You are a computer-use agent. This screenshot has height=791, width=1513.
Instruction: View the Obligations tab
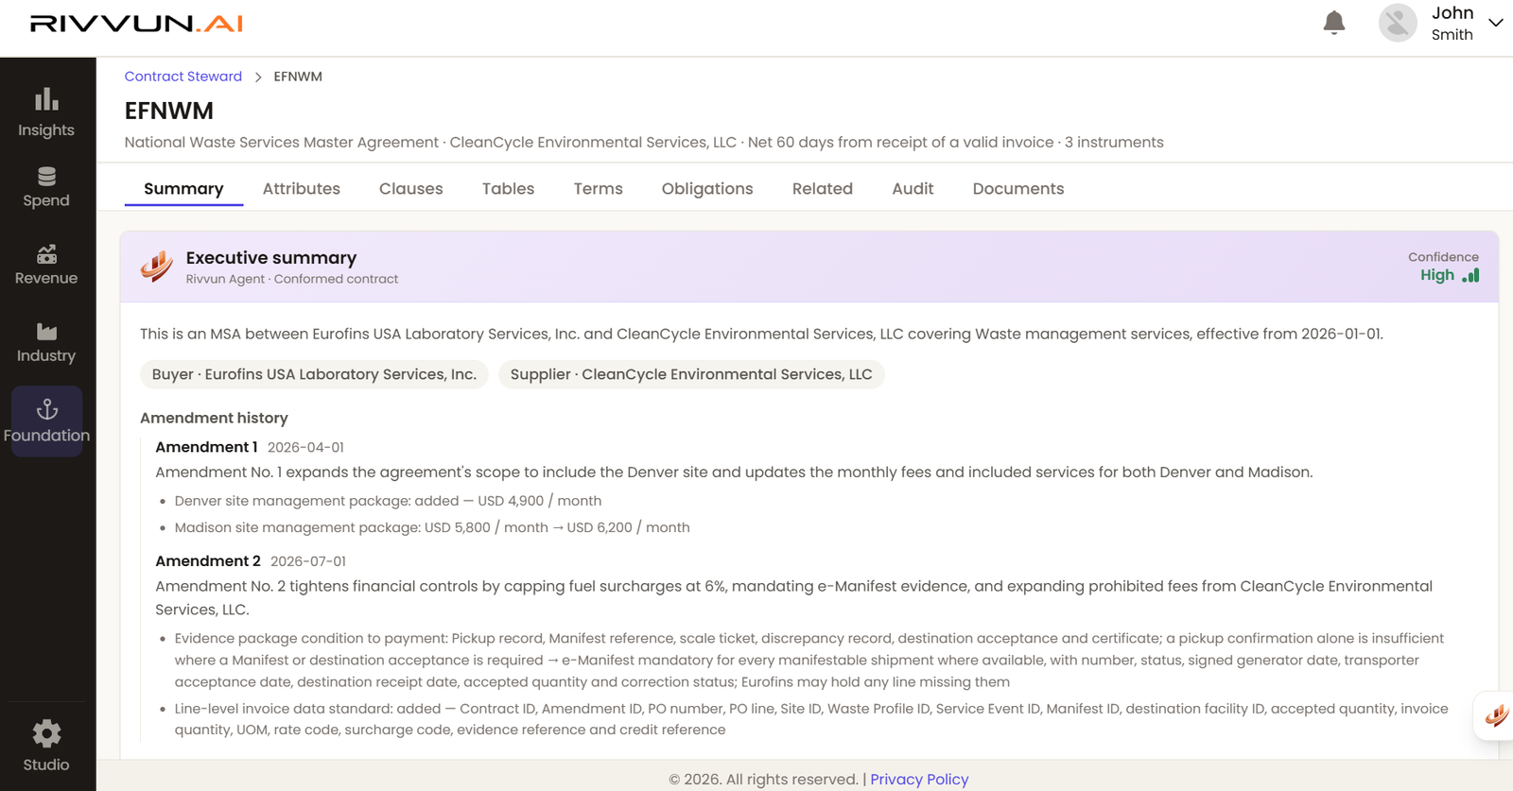(x=707, y=189)
